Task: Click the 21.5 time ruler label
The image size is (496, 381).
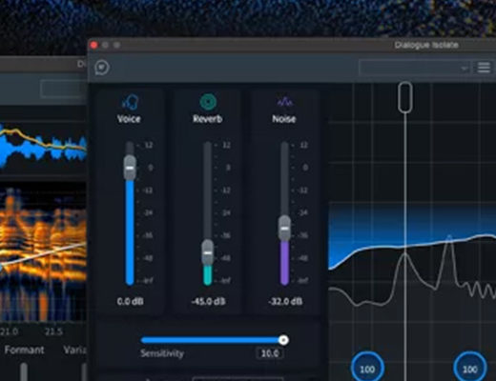Action: 53,331
